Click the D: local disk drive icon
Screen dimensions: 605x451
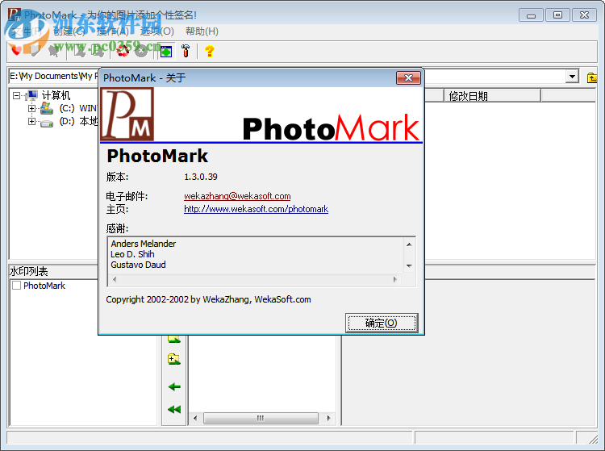tap(47, 123)
